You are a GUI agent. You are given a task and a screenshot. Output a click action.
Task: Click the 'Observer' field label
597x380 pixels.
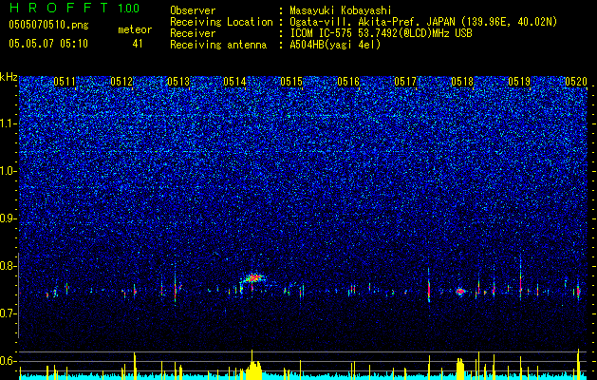click(x=193, y=10)
